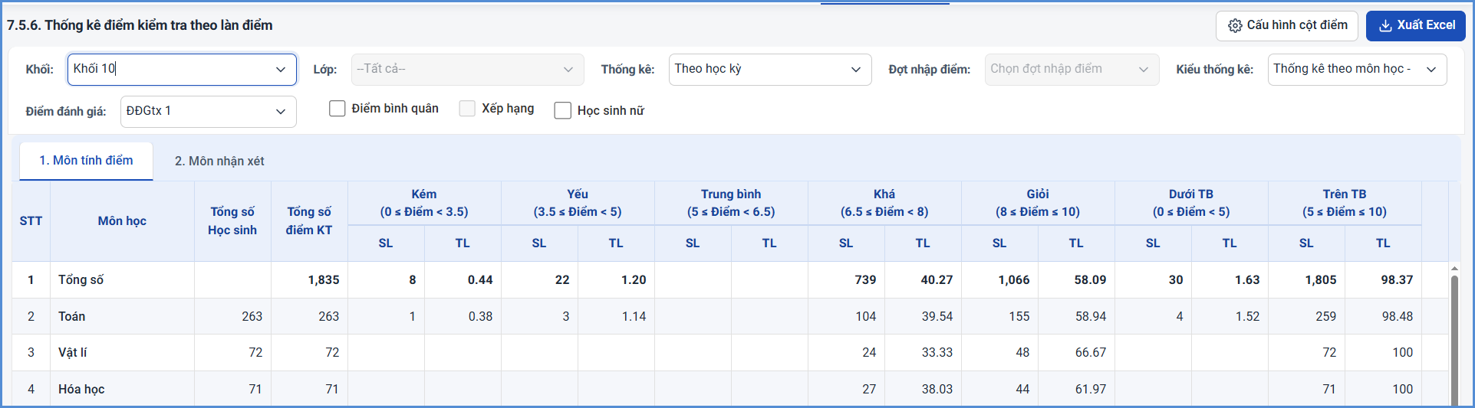
Task: Click the 739 Khá SL cell in Tổng số
Action: [x=846, y=280]
